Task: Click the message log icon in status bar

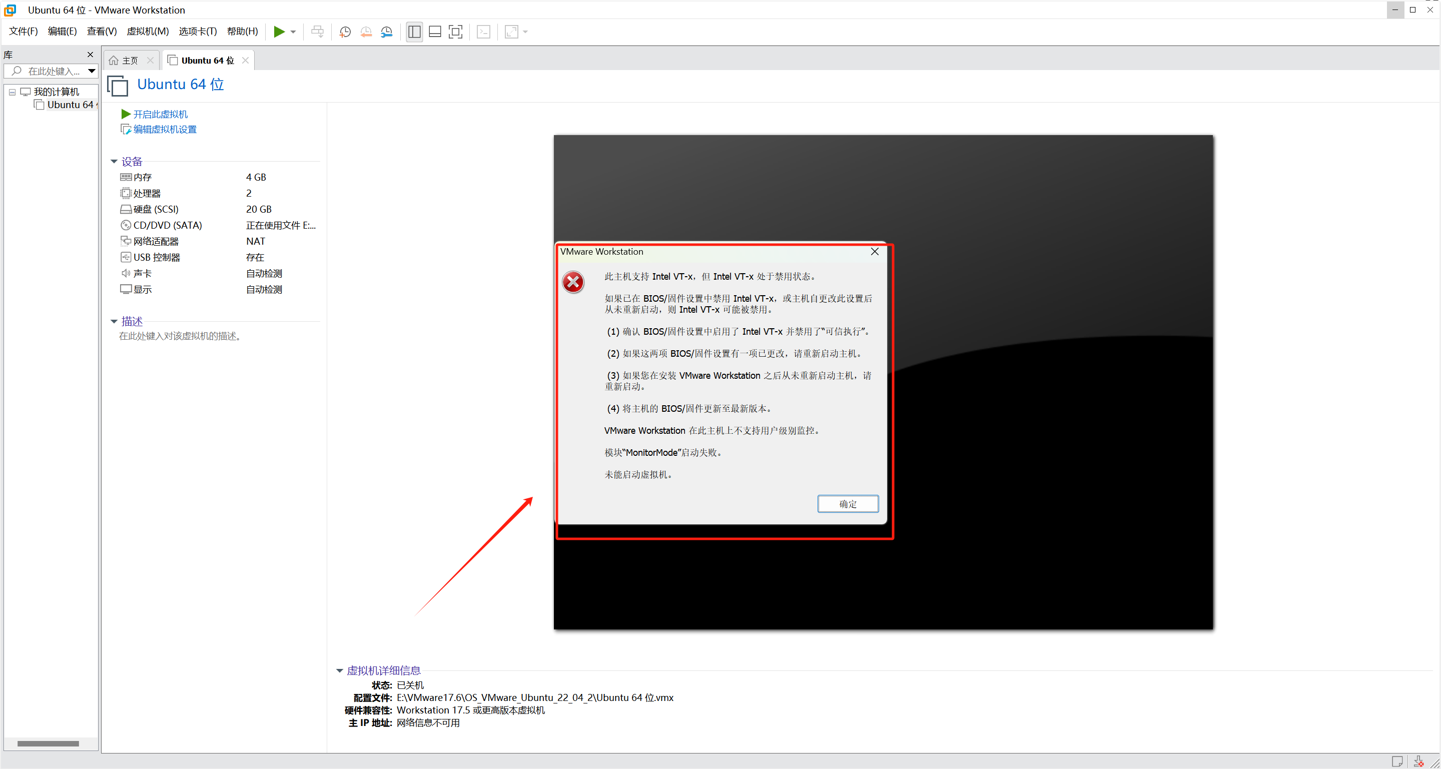Action: [1397, 761]
